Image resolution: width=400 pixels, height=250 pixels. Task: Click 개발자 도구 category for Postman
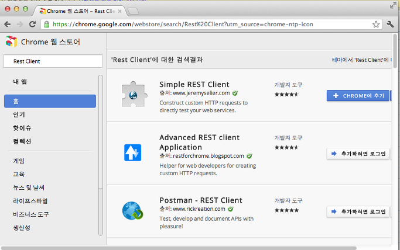click(x=288, y=201)
